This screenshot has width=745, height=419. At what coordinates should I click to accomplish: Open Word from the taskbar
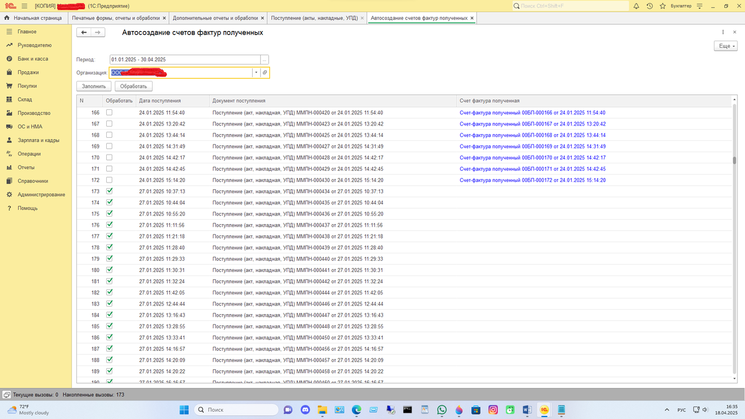(527, 410)
